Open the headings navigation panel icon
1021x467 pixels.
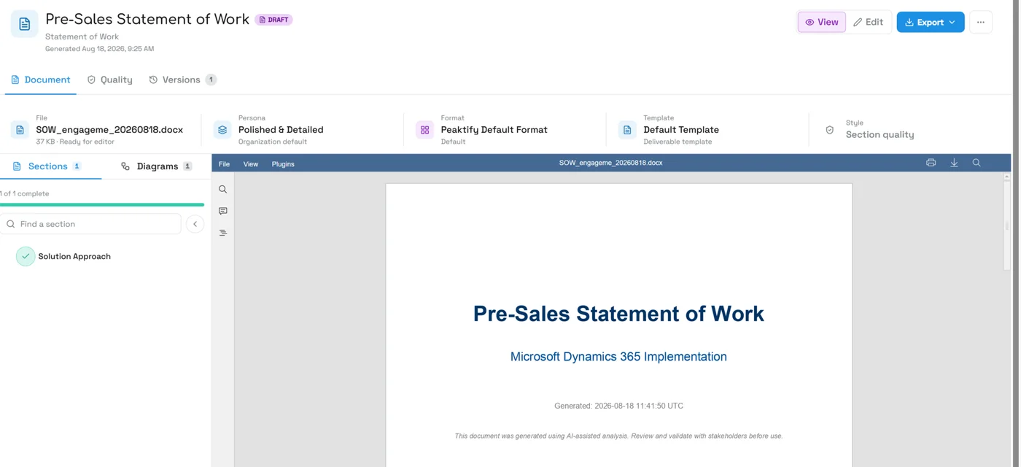[x=223, y=233]
